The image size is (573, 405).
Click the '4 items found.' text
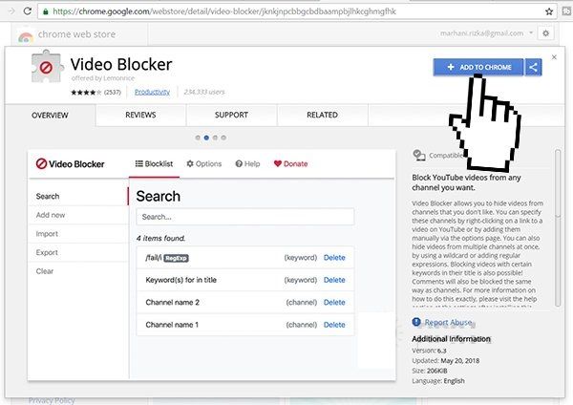[x=160, y=239]
